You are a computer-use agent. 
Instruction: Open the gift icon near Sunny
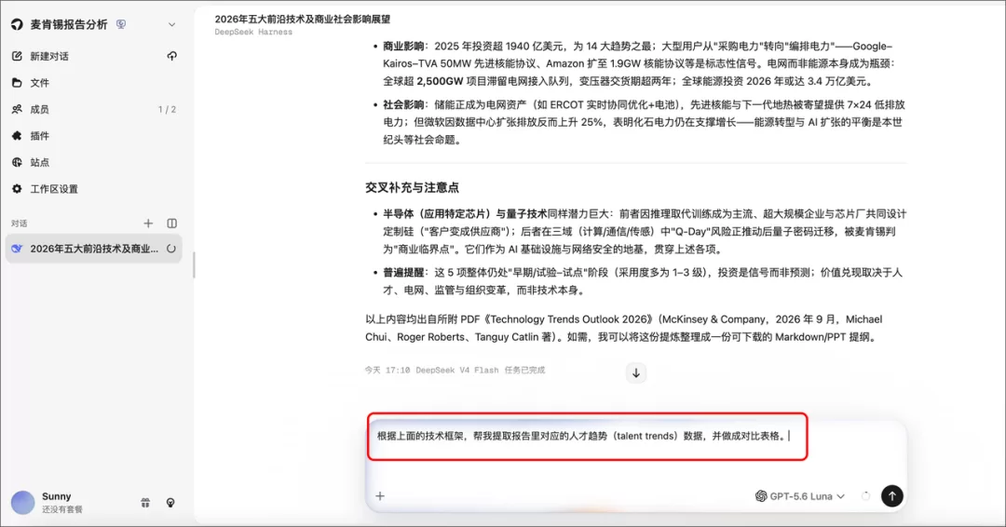(145, 504)
